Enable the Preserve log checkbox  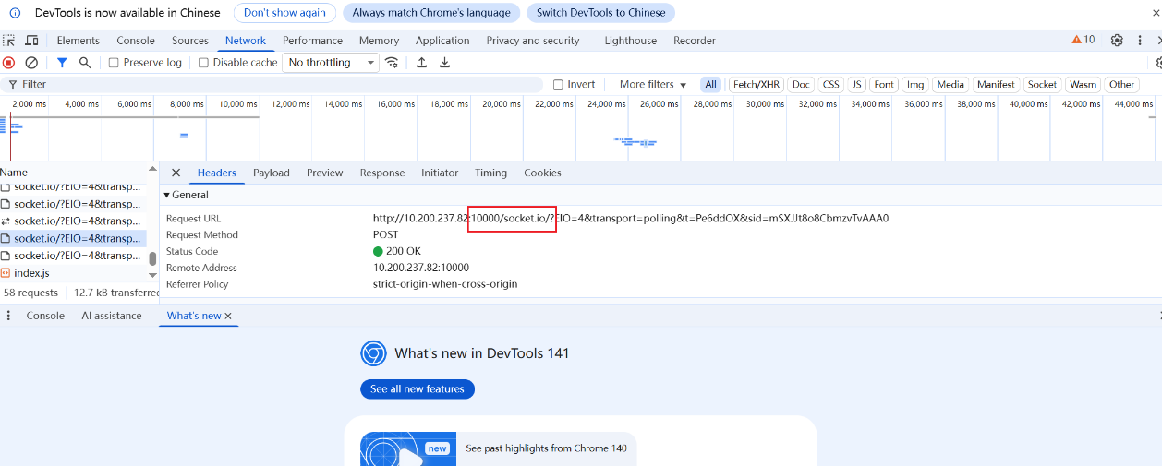(x=114, y=63)
